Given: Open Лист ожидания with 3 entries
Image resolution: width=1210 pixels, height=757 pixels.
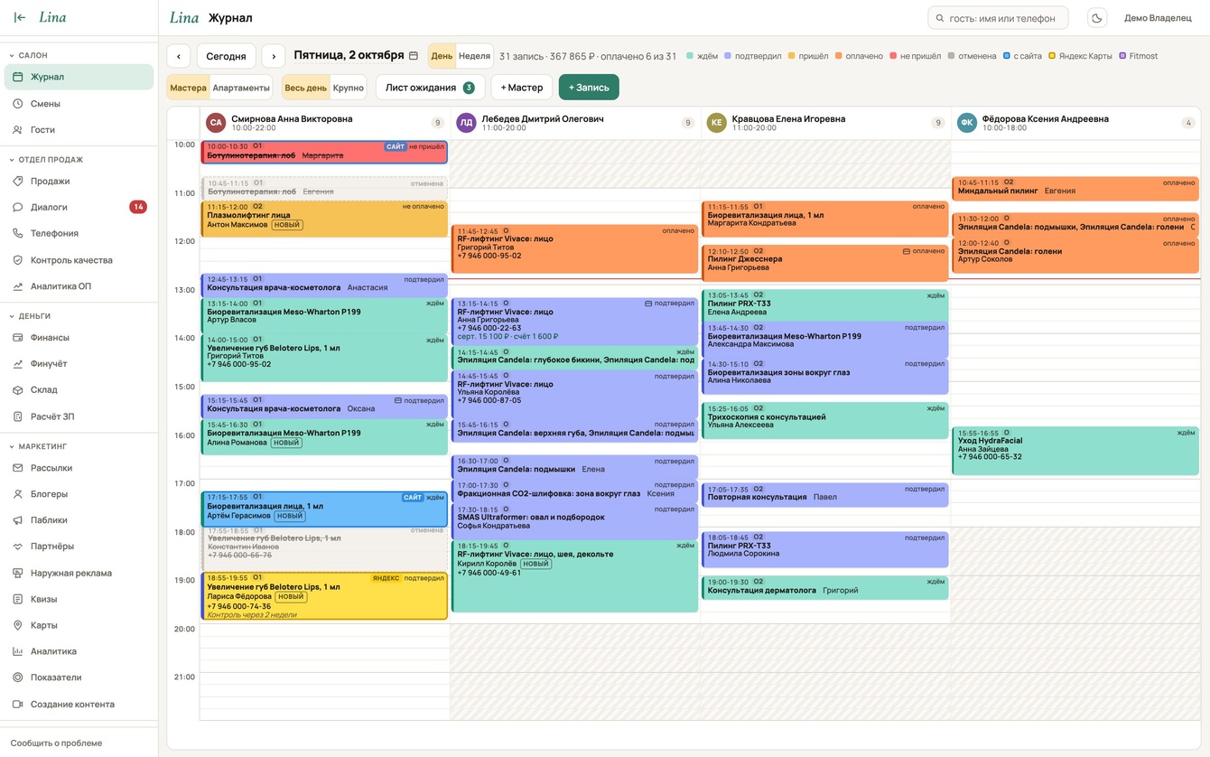Looking at the screenshot, I should point(430,88).
